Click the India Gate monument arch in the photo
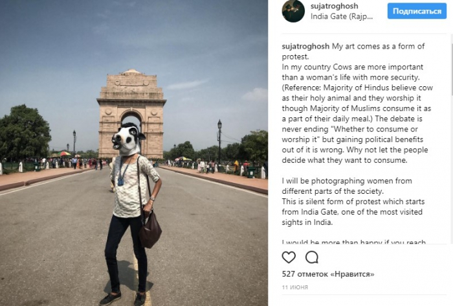453x306 pixels. [x=131, y=113]
